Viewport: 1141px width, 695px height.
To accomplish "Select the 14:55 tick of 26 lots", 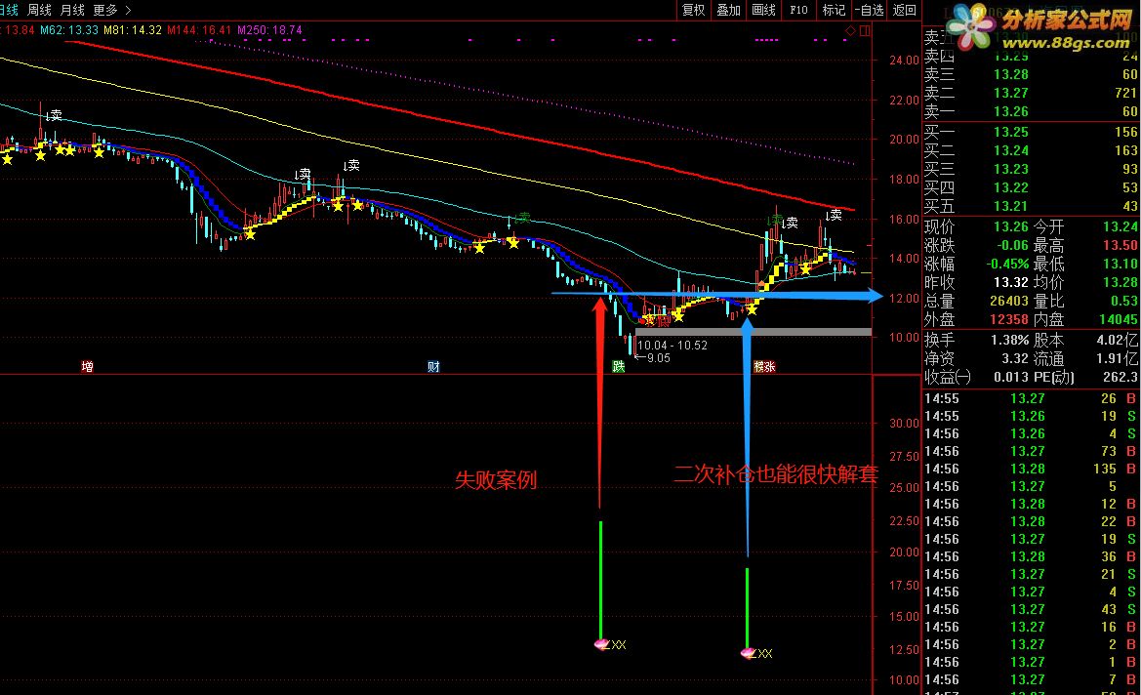I will (x=1031, y=398).
